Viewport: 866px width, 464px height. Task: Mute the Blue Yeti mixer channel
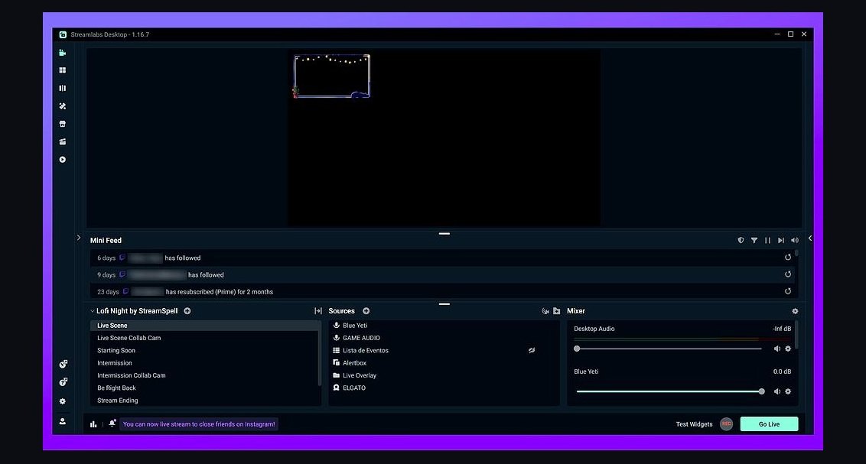[x=777, y=391]
